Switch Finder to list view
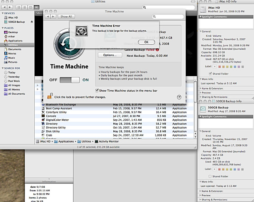 tap(25, 7)
